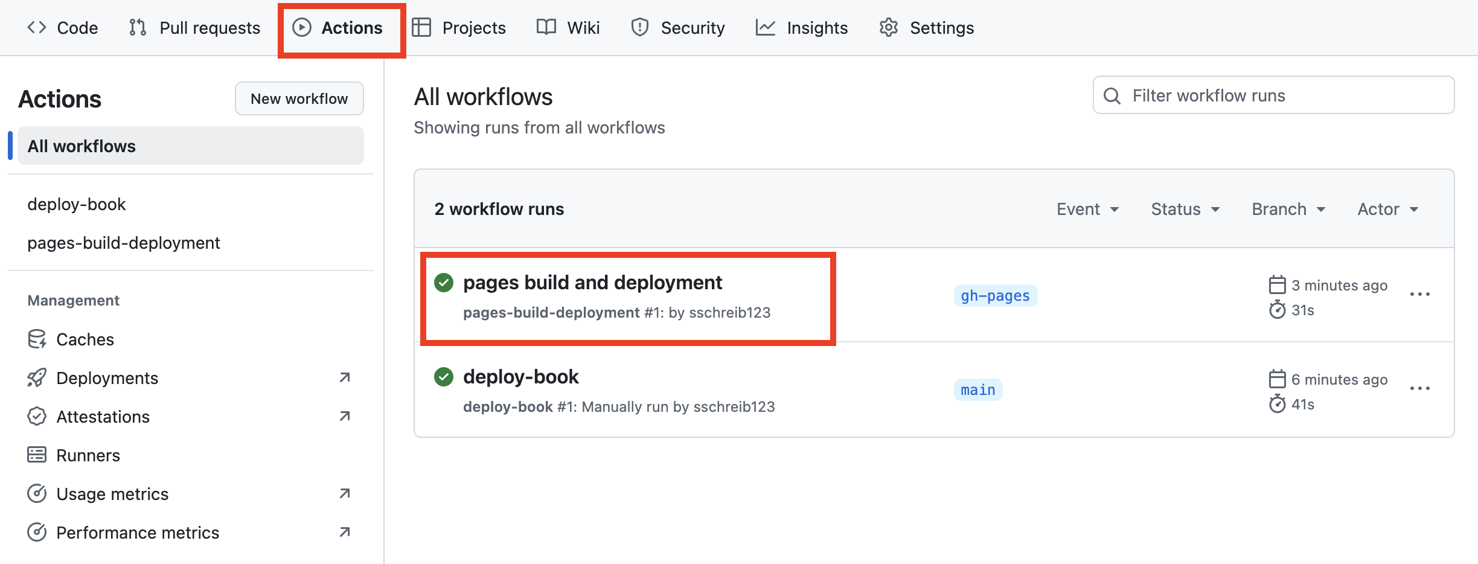Click the Attestations checkmark icon

pyautogui.click(x=37, y=416)
